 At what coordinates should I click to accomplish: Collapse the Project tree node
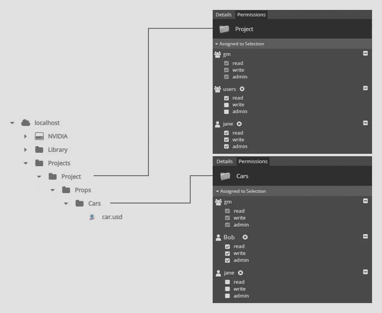[x=39, y=177]
